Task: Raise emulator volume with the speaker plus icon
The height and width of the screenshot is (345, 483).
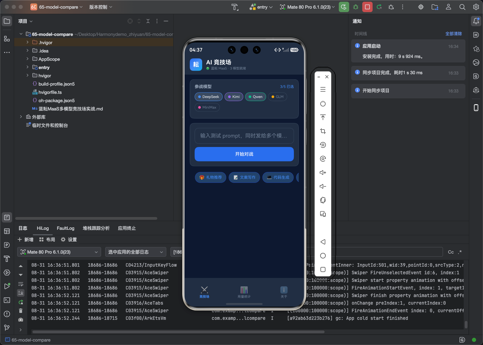Action: (323, 172)
